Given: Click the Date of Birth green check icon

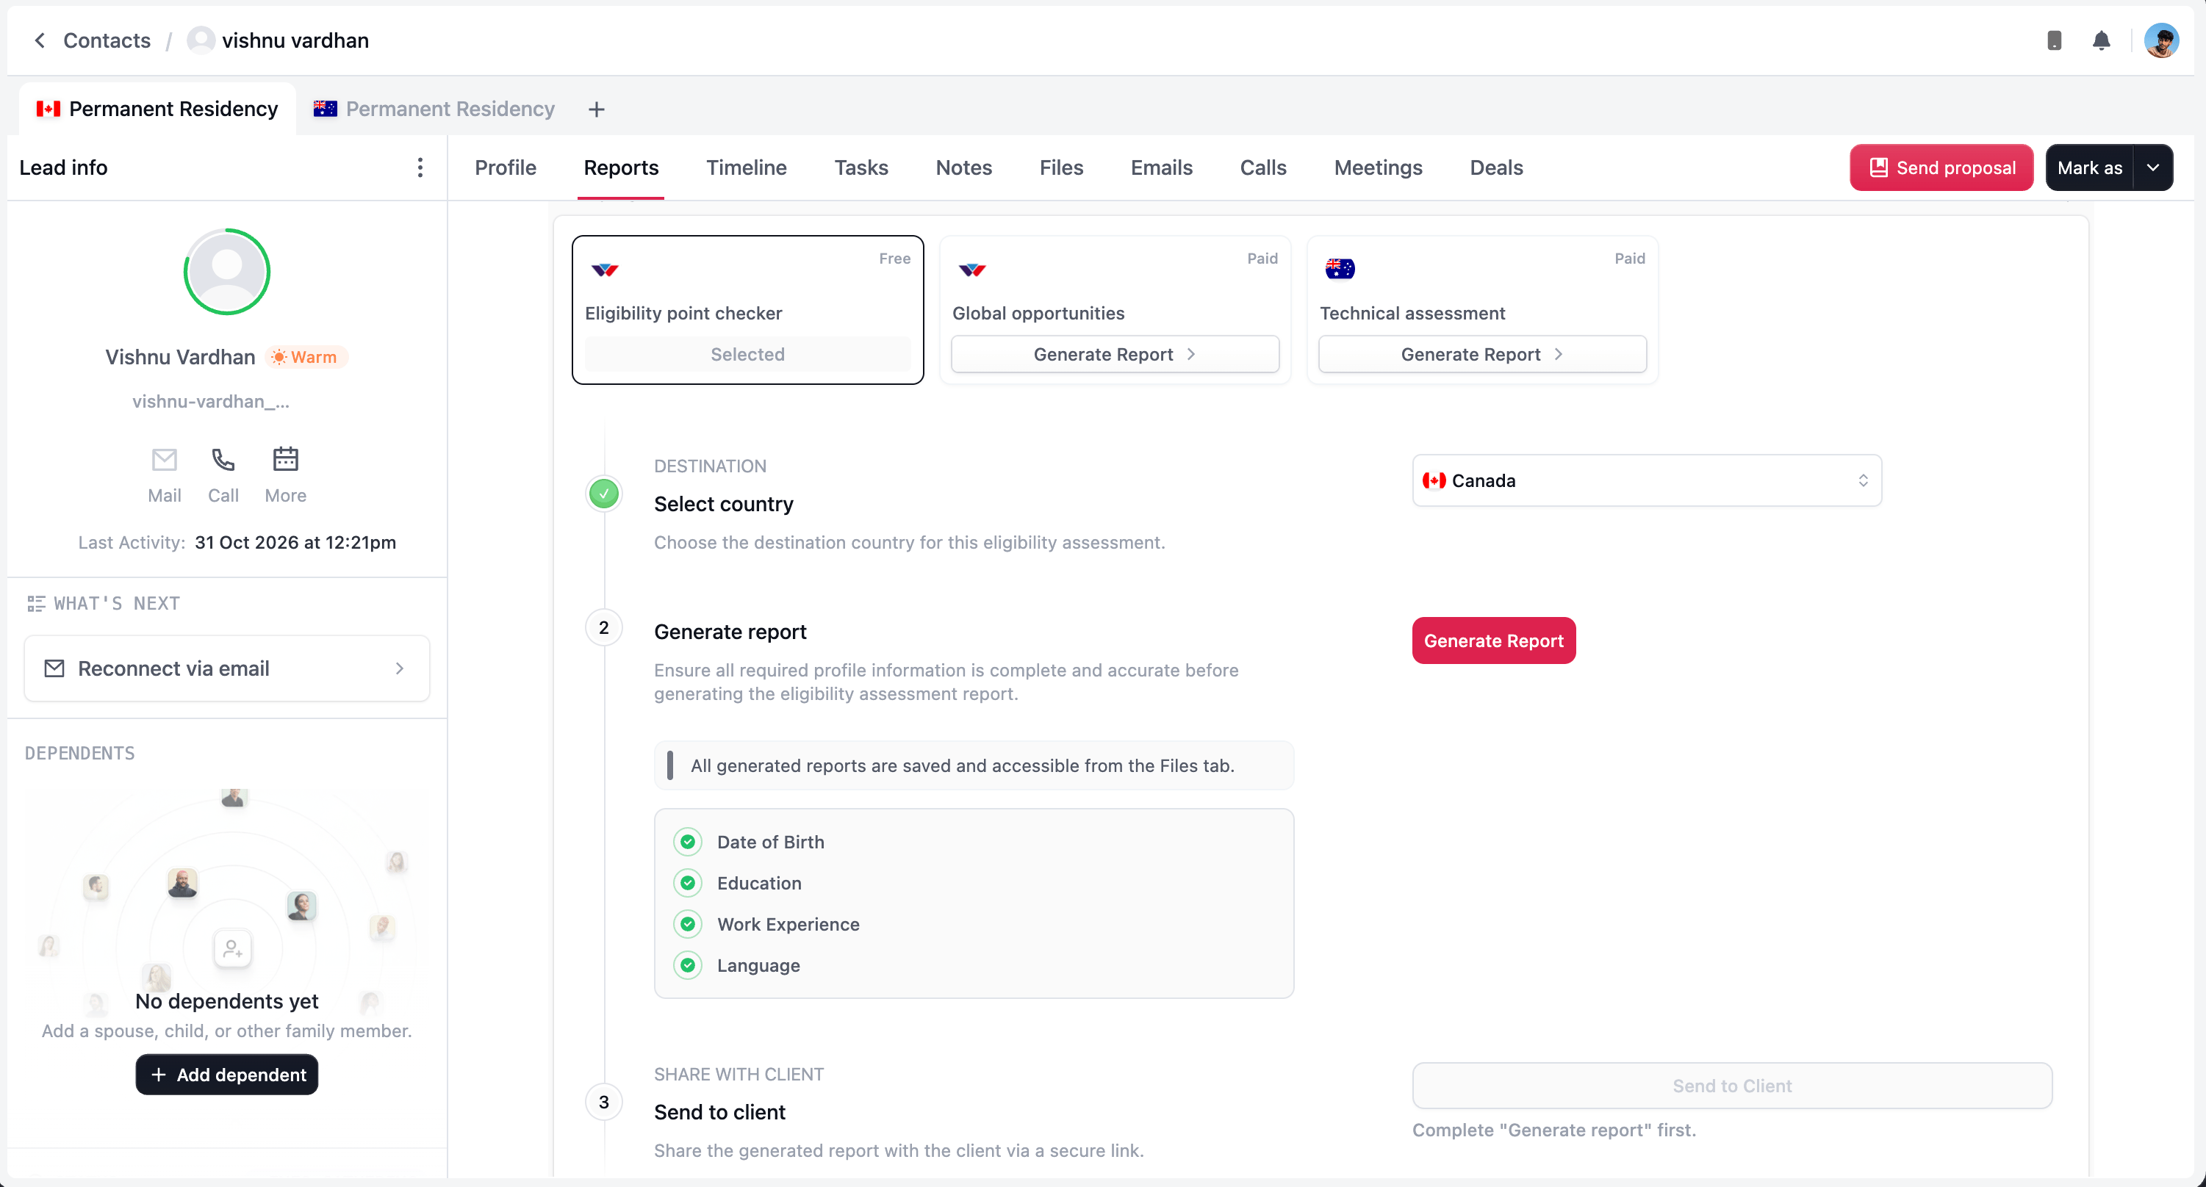Looking at the screenshot, I should click(x=687, y=842).
